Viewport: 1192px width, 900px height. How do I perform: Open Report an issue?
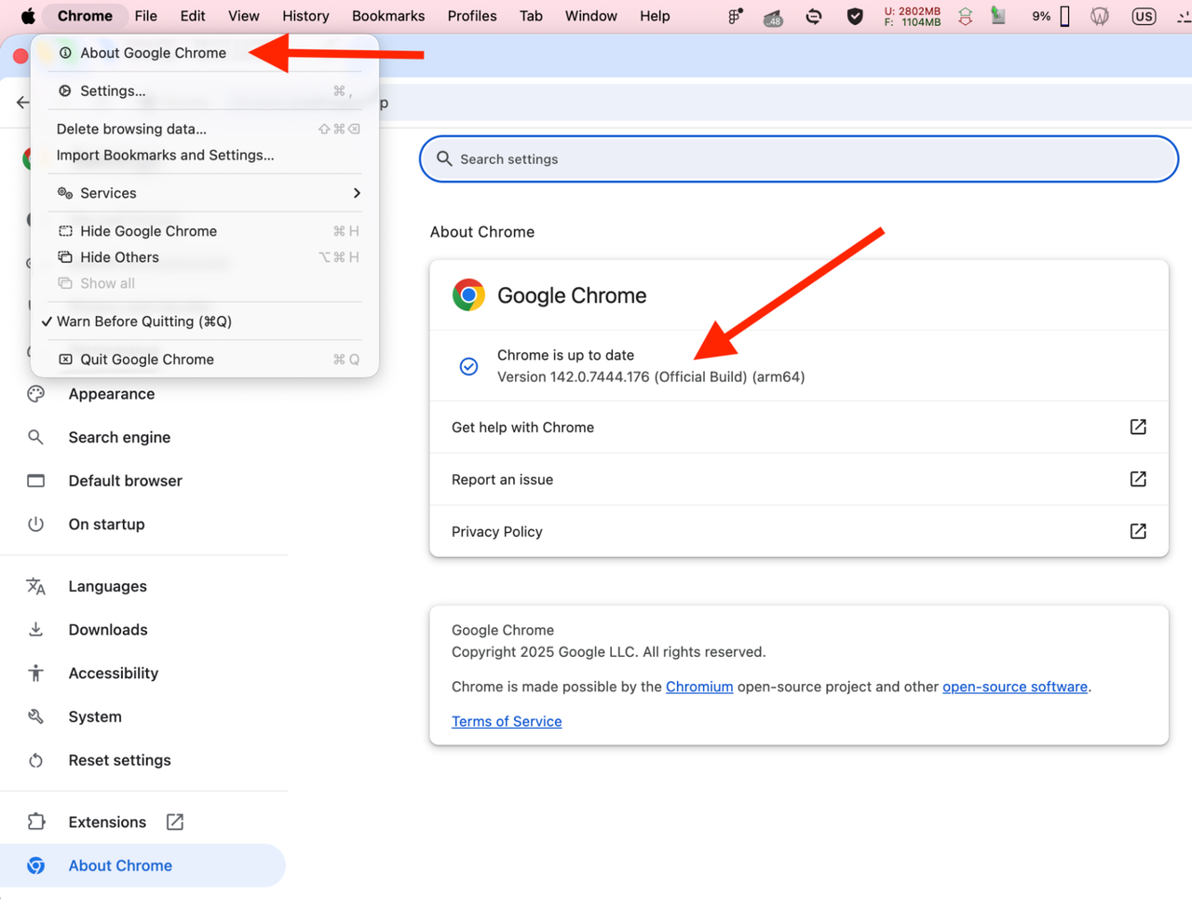pos(799,479)
